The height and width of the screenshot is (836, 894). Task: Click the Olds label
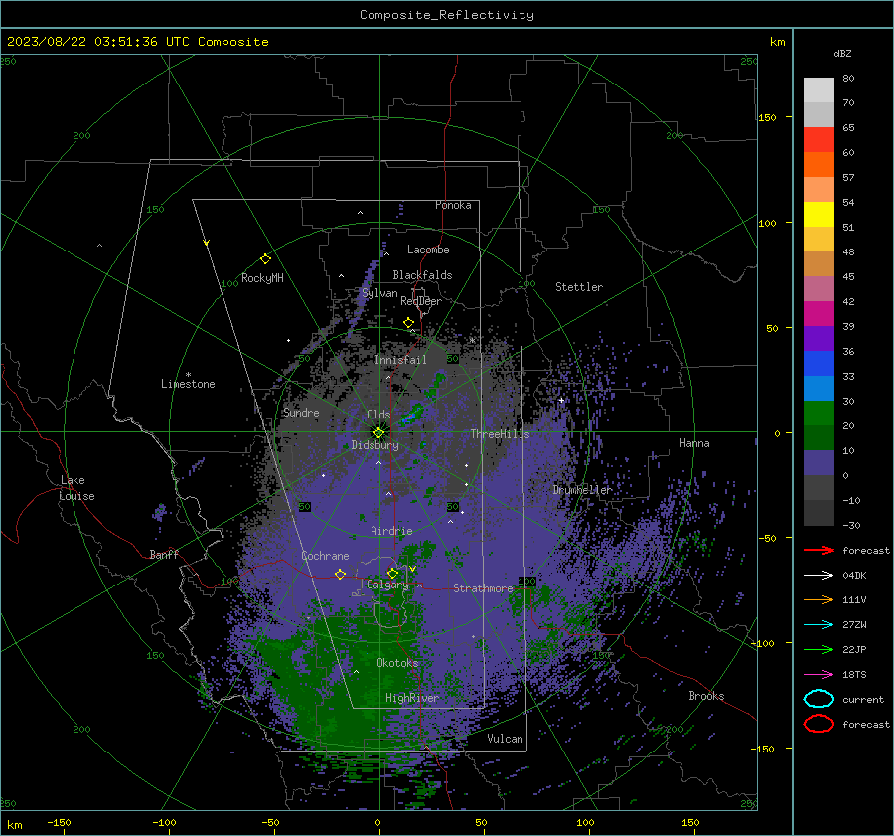click(x=378, y=415)
